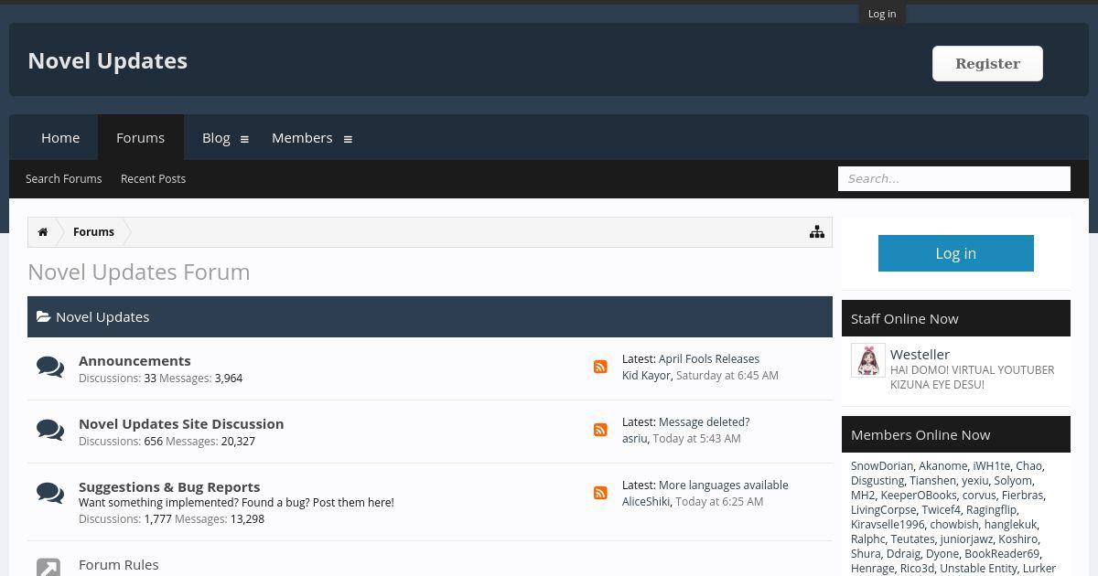Click Suggestions discussions count 1,777

click(x=157, y=518)
